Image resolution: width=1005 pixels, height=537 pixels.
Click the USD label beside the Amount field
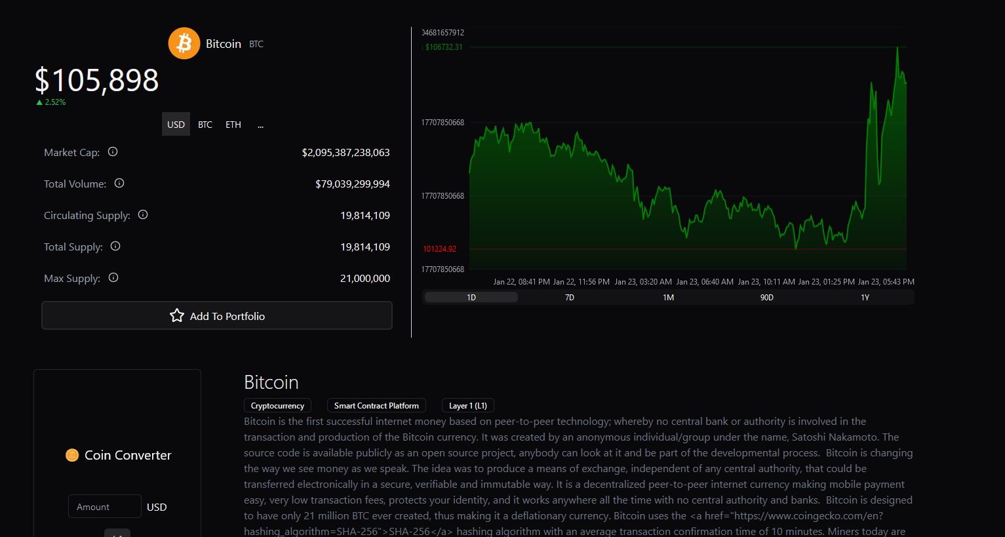point(157,507)
